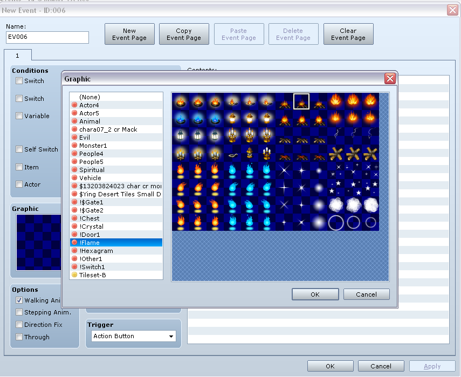This screenshot has width=461, height=377.
Task: Open the Trigger Action Button dropdown
Action: click(x=133, y=336)
